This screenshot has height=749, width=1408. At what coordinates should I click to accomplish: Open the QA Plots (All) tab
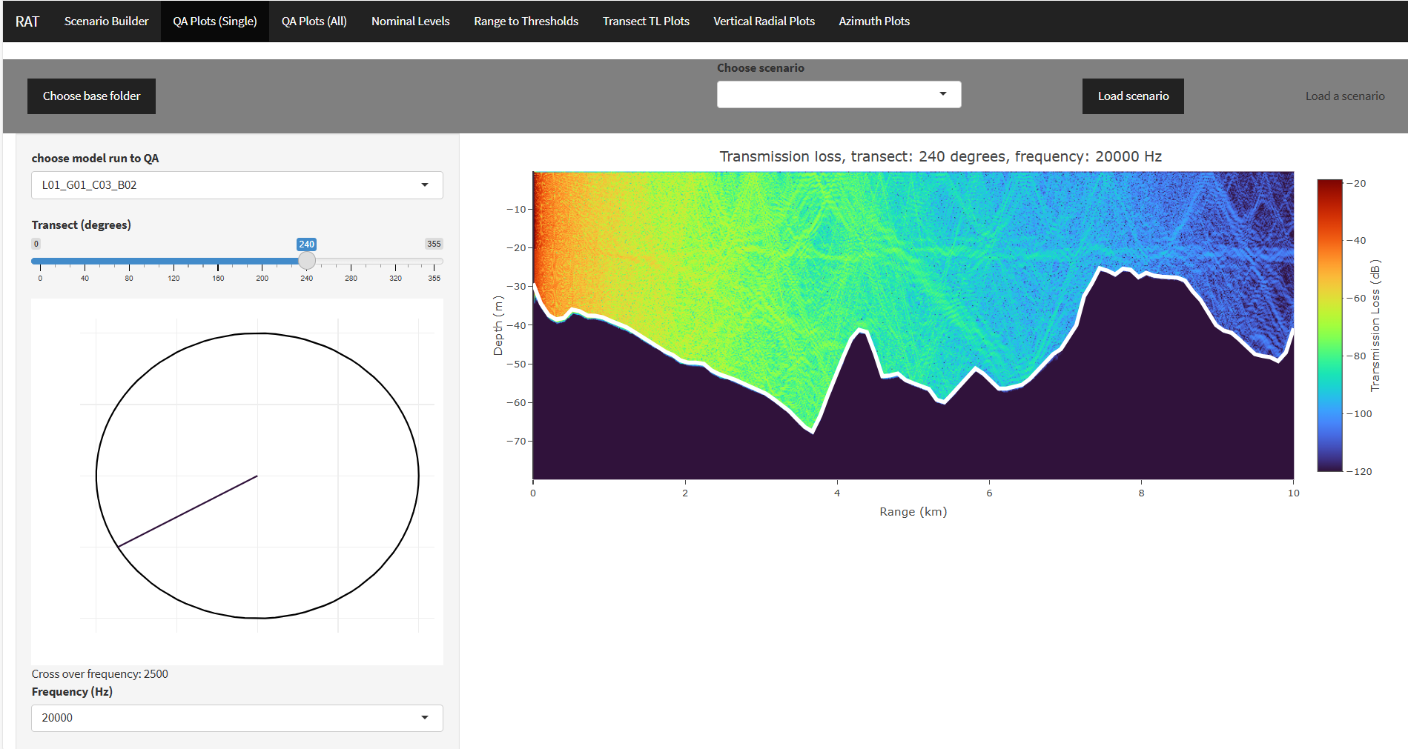314,21
